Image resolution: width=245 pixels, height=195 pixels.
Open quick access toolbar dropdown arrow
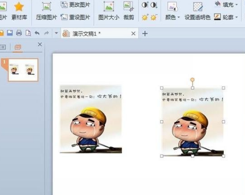click(x=56, y=33)
